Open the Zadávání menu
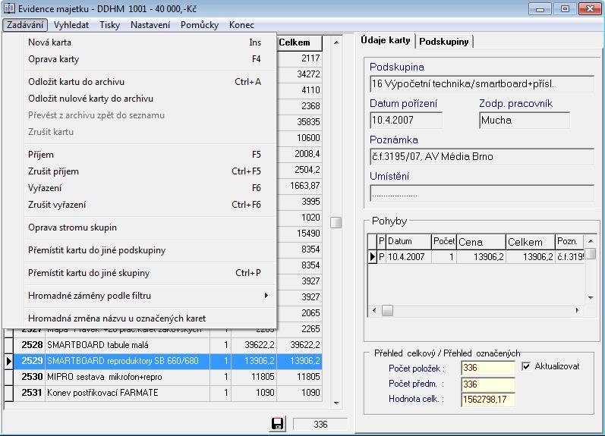Screen dimensions: 605x436 25,25
